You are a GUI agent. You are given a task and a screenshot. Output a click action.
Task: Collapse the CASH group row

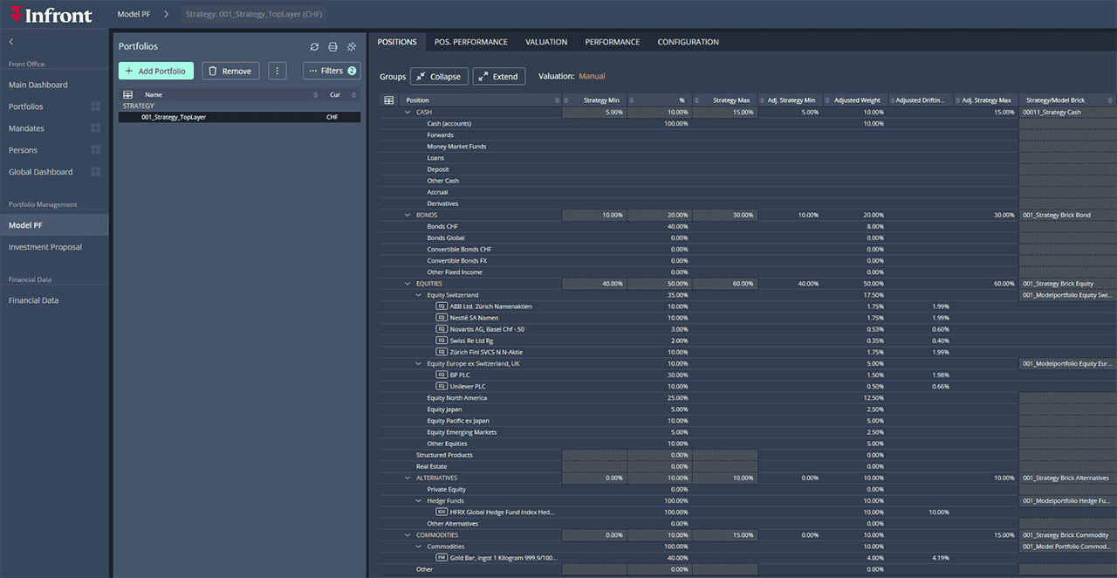click(408, 113)
